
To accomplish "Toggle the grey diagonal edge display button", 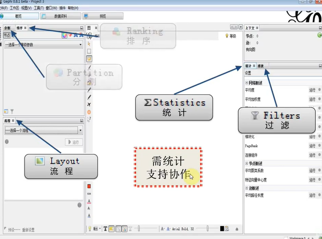I will [118, 228].
